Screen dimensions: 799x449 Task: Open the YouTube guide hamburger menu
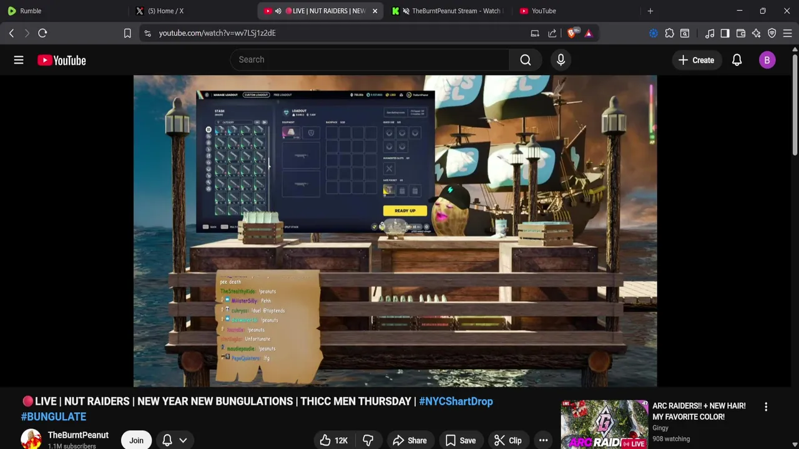(x=19, y=60)
